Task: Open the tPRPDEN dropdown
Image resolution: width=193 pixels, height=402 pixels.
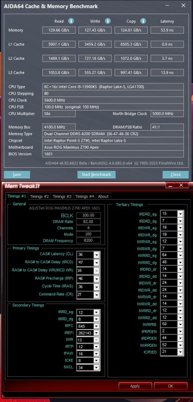Action: tap(180, 331)
